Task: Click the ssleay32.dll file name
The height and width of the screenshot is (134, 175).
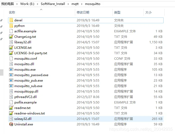Action: point(23,119)
